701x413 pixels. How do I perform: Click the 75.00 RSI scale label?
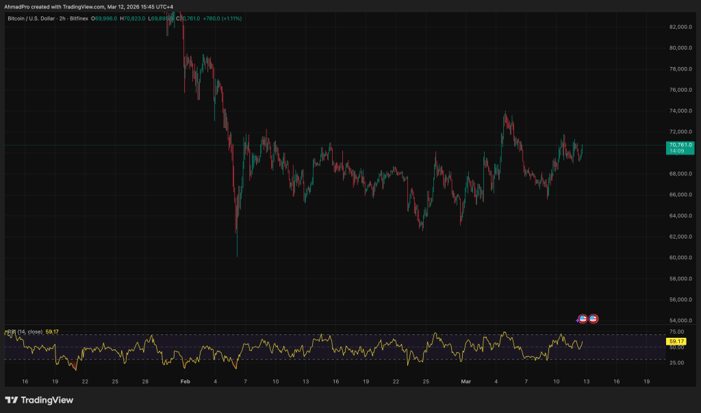(x=677, y=332)
